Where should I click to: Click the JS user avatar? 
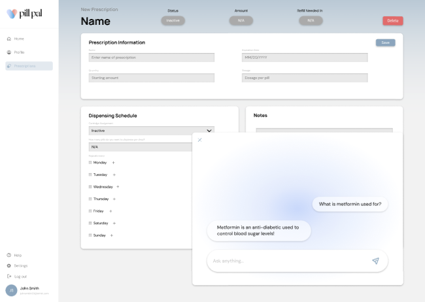pyautogui.click(x=11, y=290)
